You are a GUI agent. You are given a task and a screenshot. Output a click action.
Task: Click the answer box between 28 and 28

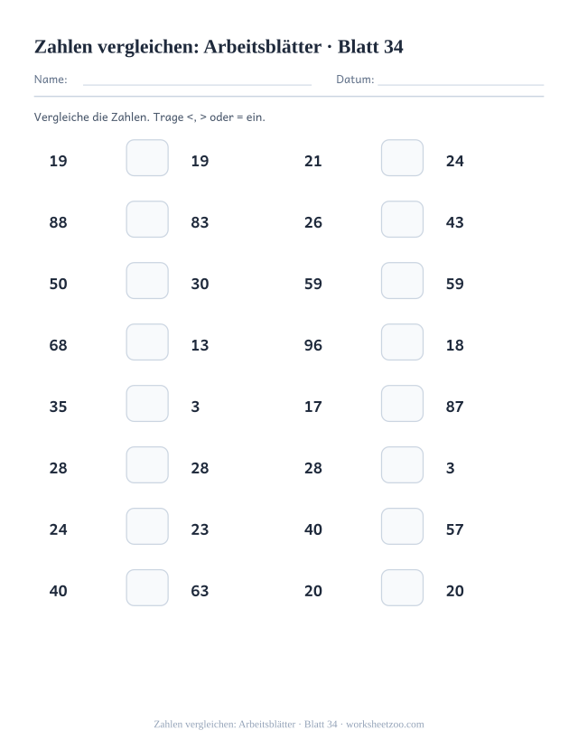[x=147, y=464]
